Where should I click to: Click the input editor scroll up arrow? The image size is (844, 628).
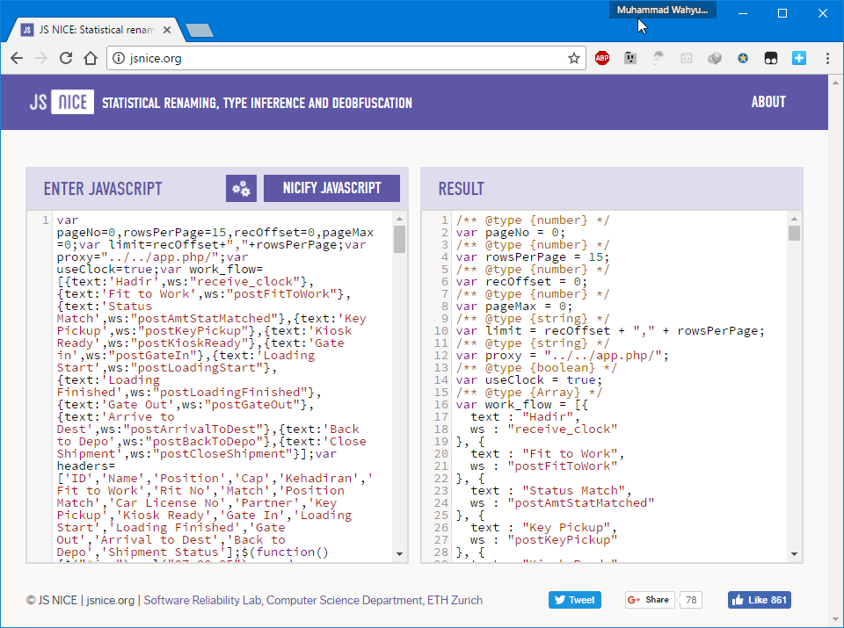pos(399,219)
